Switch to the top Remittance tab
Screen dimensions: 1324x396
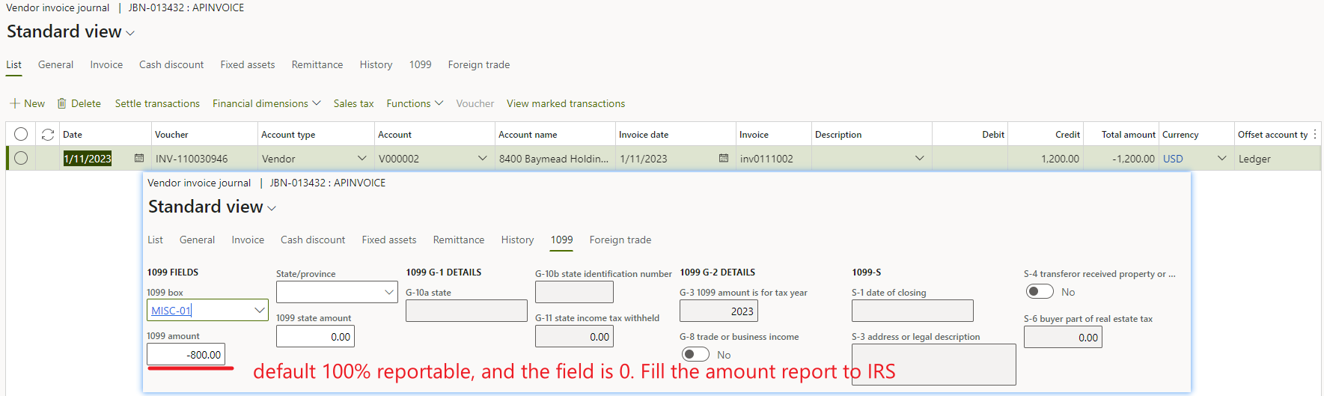pyautogui.click(x=317, y=64)
